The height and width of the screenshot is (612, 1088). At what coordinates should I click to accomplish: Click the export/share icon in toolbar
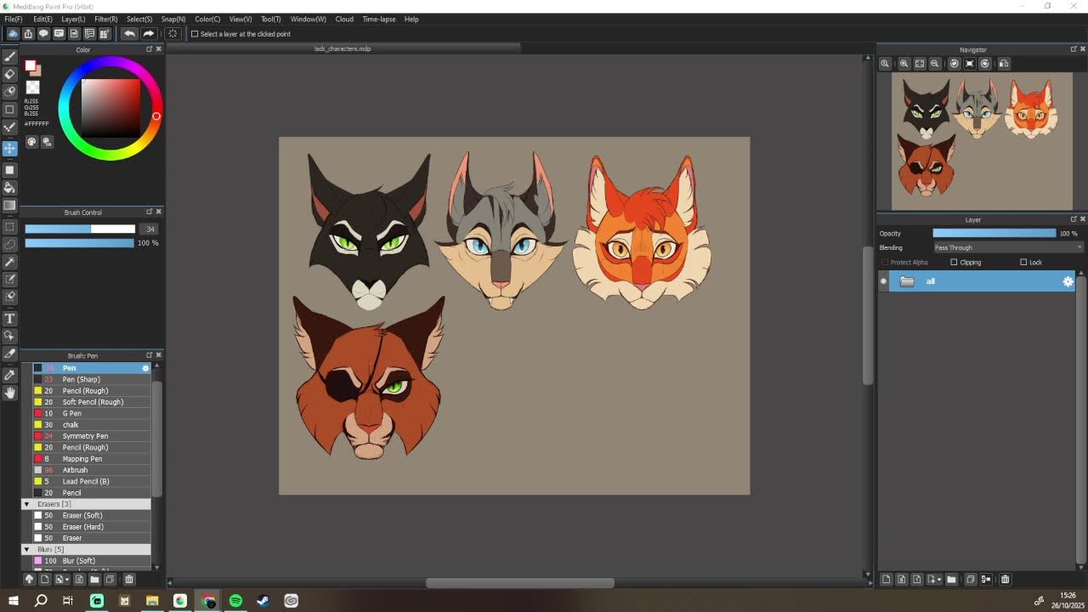tap(28, 34)
